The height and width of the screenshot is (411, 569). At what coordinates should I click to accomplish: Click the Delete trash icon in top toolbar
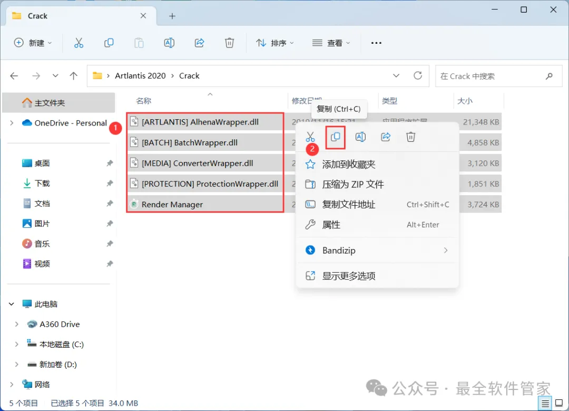[x=229, y=43]
